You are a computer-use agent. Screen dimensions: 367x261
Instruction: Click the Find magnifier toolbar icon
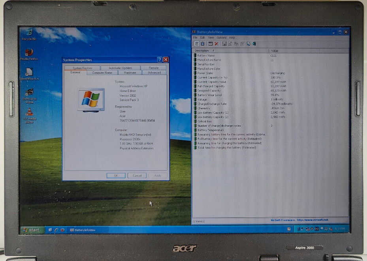click(x=248, y=44)
